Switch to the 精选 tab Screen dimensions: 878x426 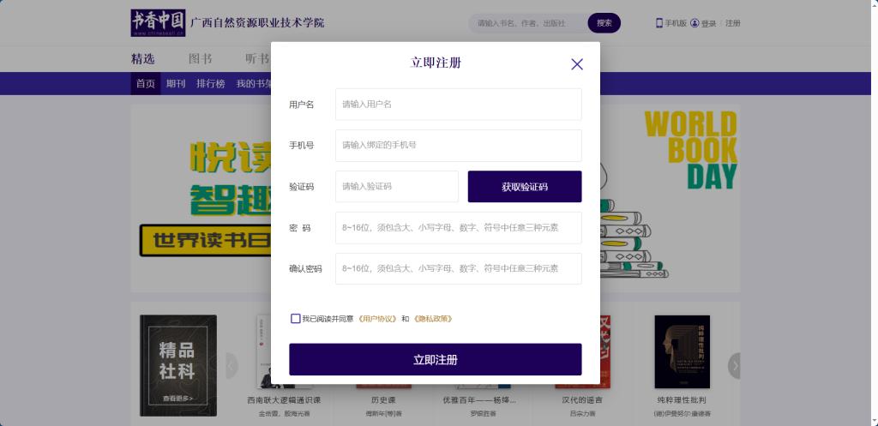point(142,59)
